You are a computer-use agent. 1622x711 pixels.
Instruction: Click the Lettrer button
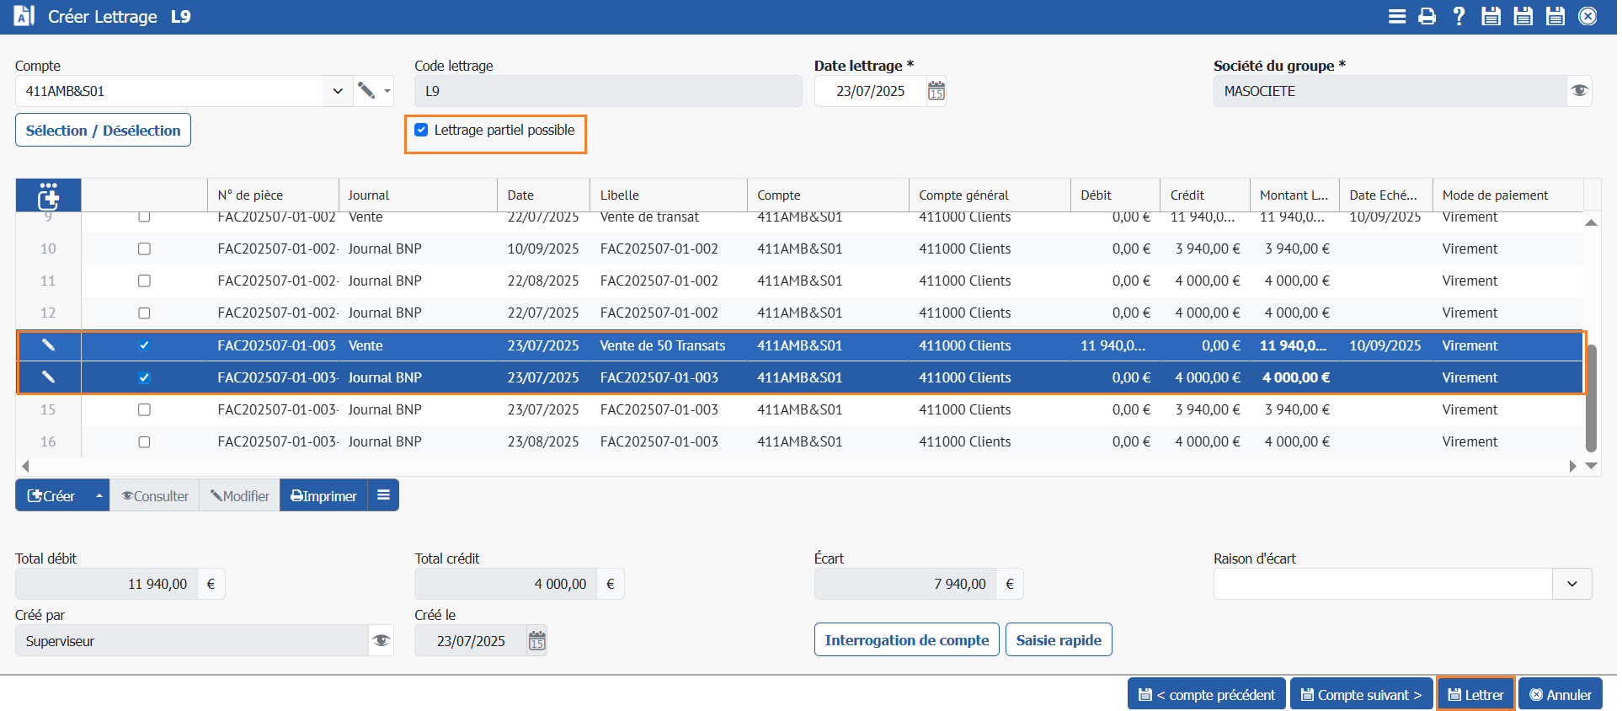tap(1475, 695)
